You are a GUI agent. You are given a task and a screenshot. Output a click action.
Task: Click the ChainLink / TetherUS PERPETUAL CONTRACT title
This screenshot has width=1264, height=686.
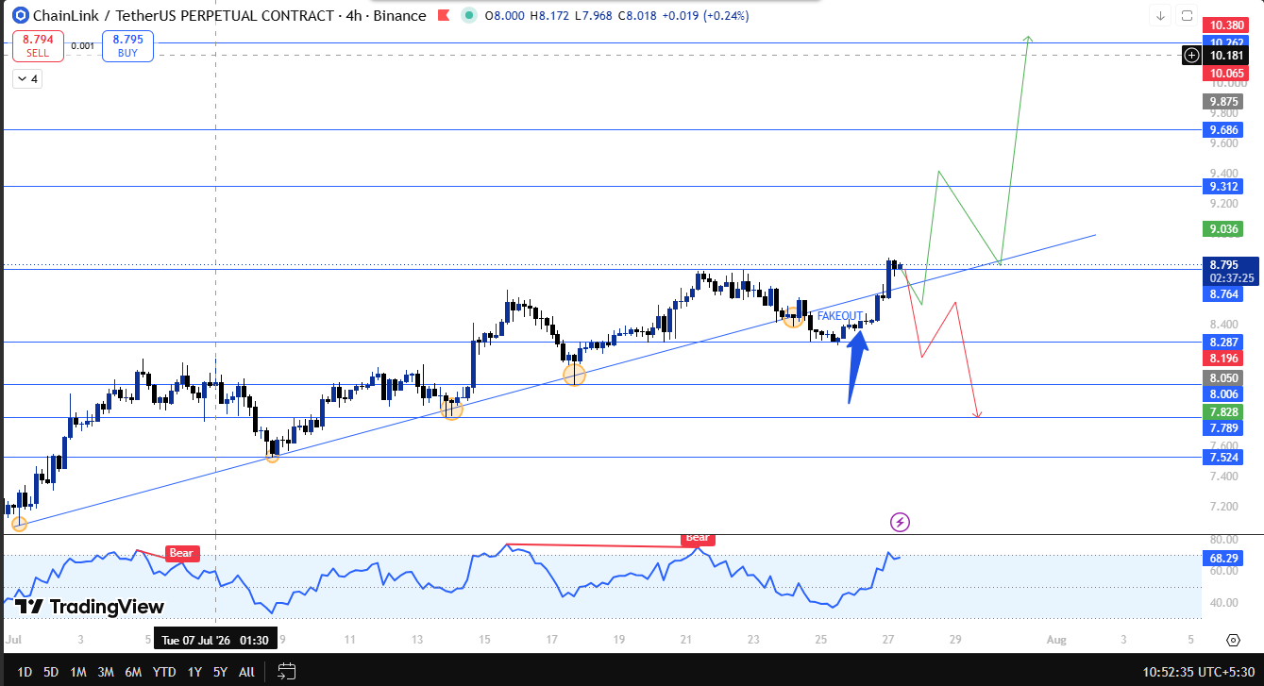(x=183, y=15)
